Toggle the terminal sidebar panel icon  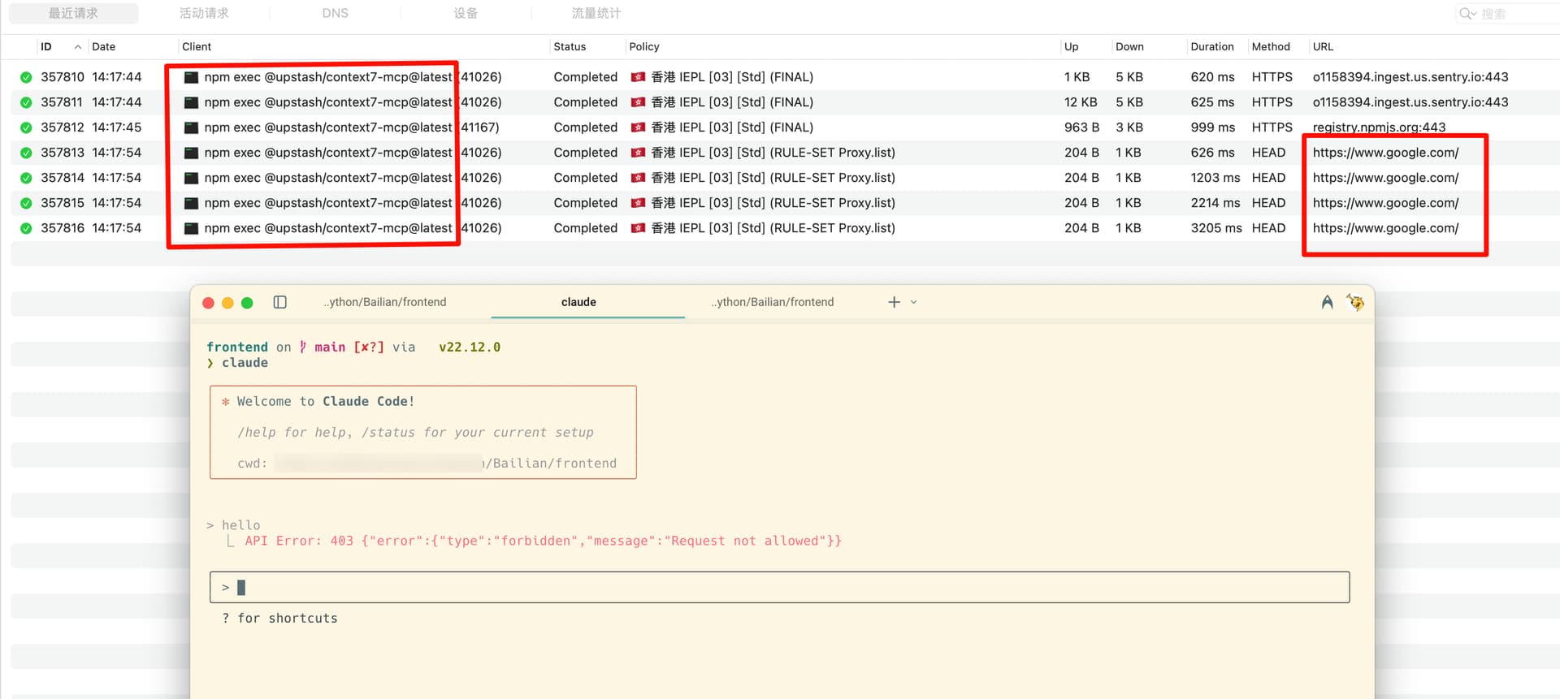(x=279, y=302)
